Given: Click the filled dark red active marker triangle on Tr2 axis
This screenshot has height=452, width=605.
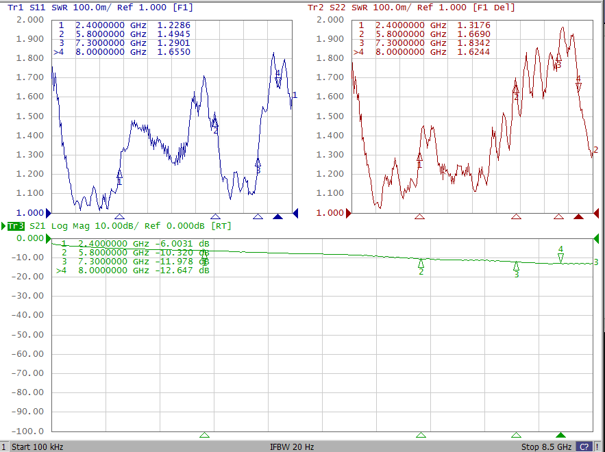Looking at the screenshot, I should click(x=578, y=217).
